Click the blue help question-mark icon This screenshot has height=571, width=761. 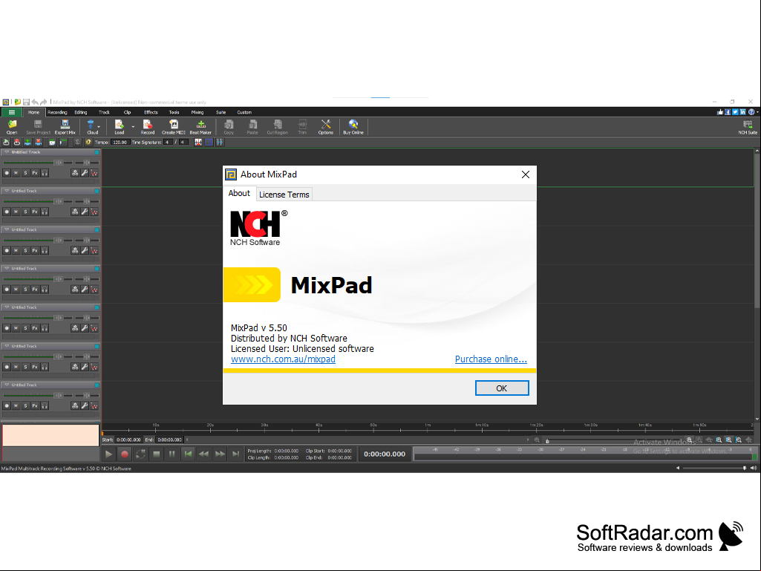[x=751, y=112]
